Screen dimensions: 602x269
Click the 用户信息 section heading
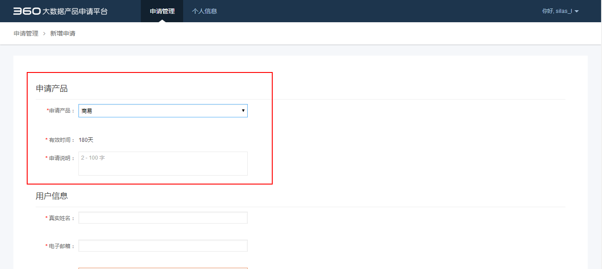tap(52, 196)
